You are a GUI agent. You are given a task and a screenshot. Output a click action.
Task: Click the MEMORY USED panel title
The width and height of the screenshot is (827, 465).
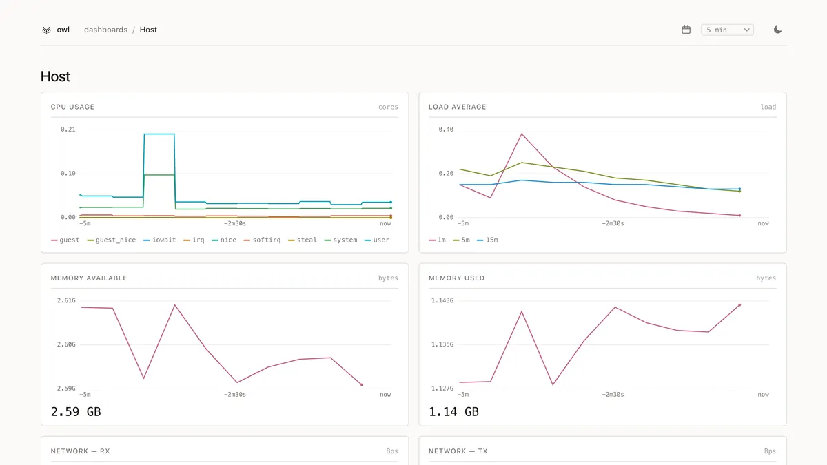(456, 278)
